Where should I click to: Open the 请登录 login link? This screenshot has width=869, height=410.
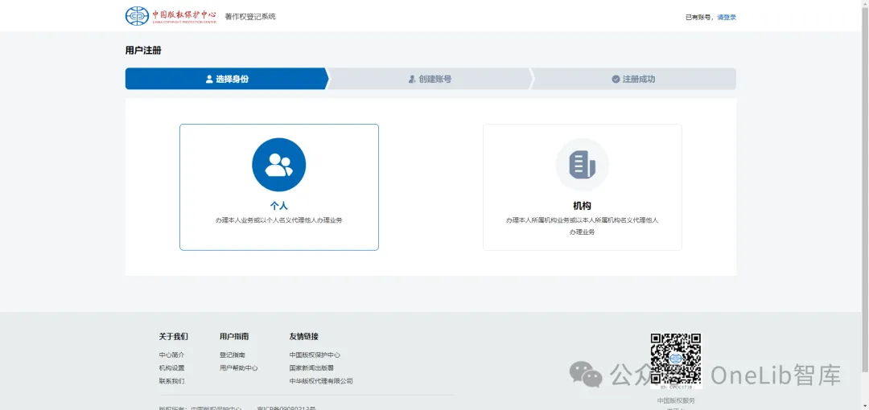(x=727, y=17)
